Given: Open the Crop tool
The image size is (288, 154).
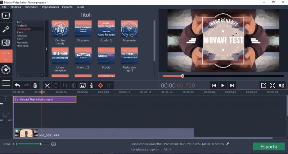Looking at the screenshot, I should (65, 85).
